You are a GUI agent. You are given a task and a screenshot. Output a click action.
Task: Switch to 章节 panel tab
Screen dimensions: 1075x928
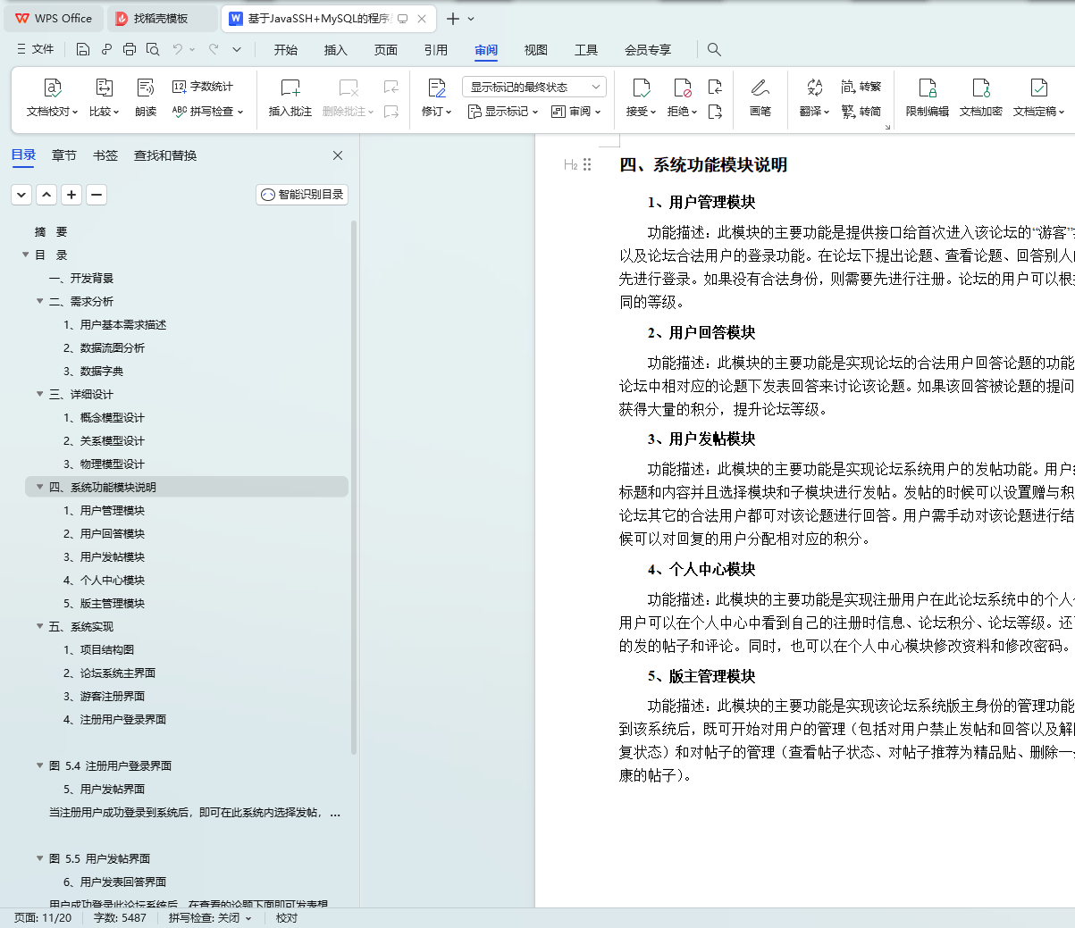64,155
